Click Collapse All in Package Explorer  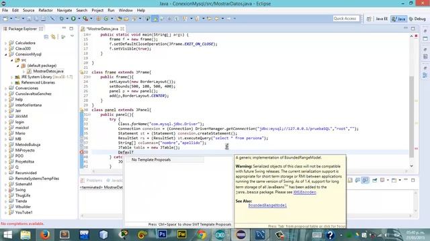coord(46,37)
